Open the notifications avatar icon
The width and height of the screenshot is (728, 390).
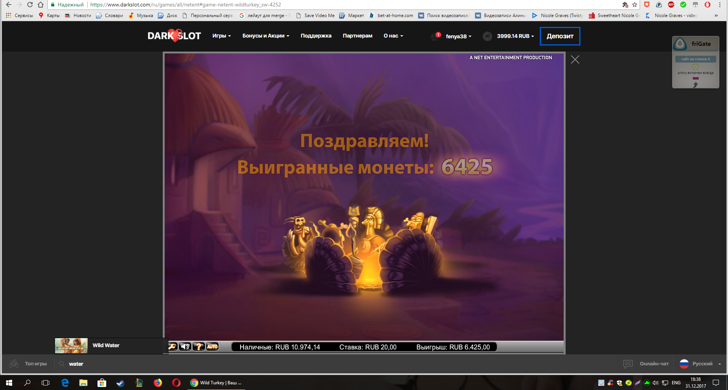[x=435, y=36]
